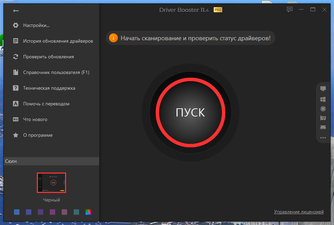334x225 pixels.
Task: Minimize the Driver Booster window
Action: 301,10
